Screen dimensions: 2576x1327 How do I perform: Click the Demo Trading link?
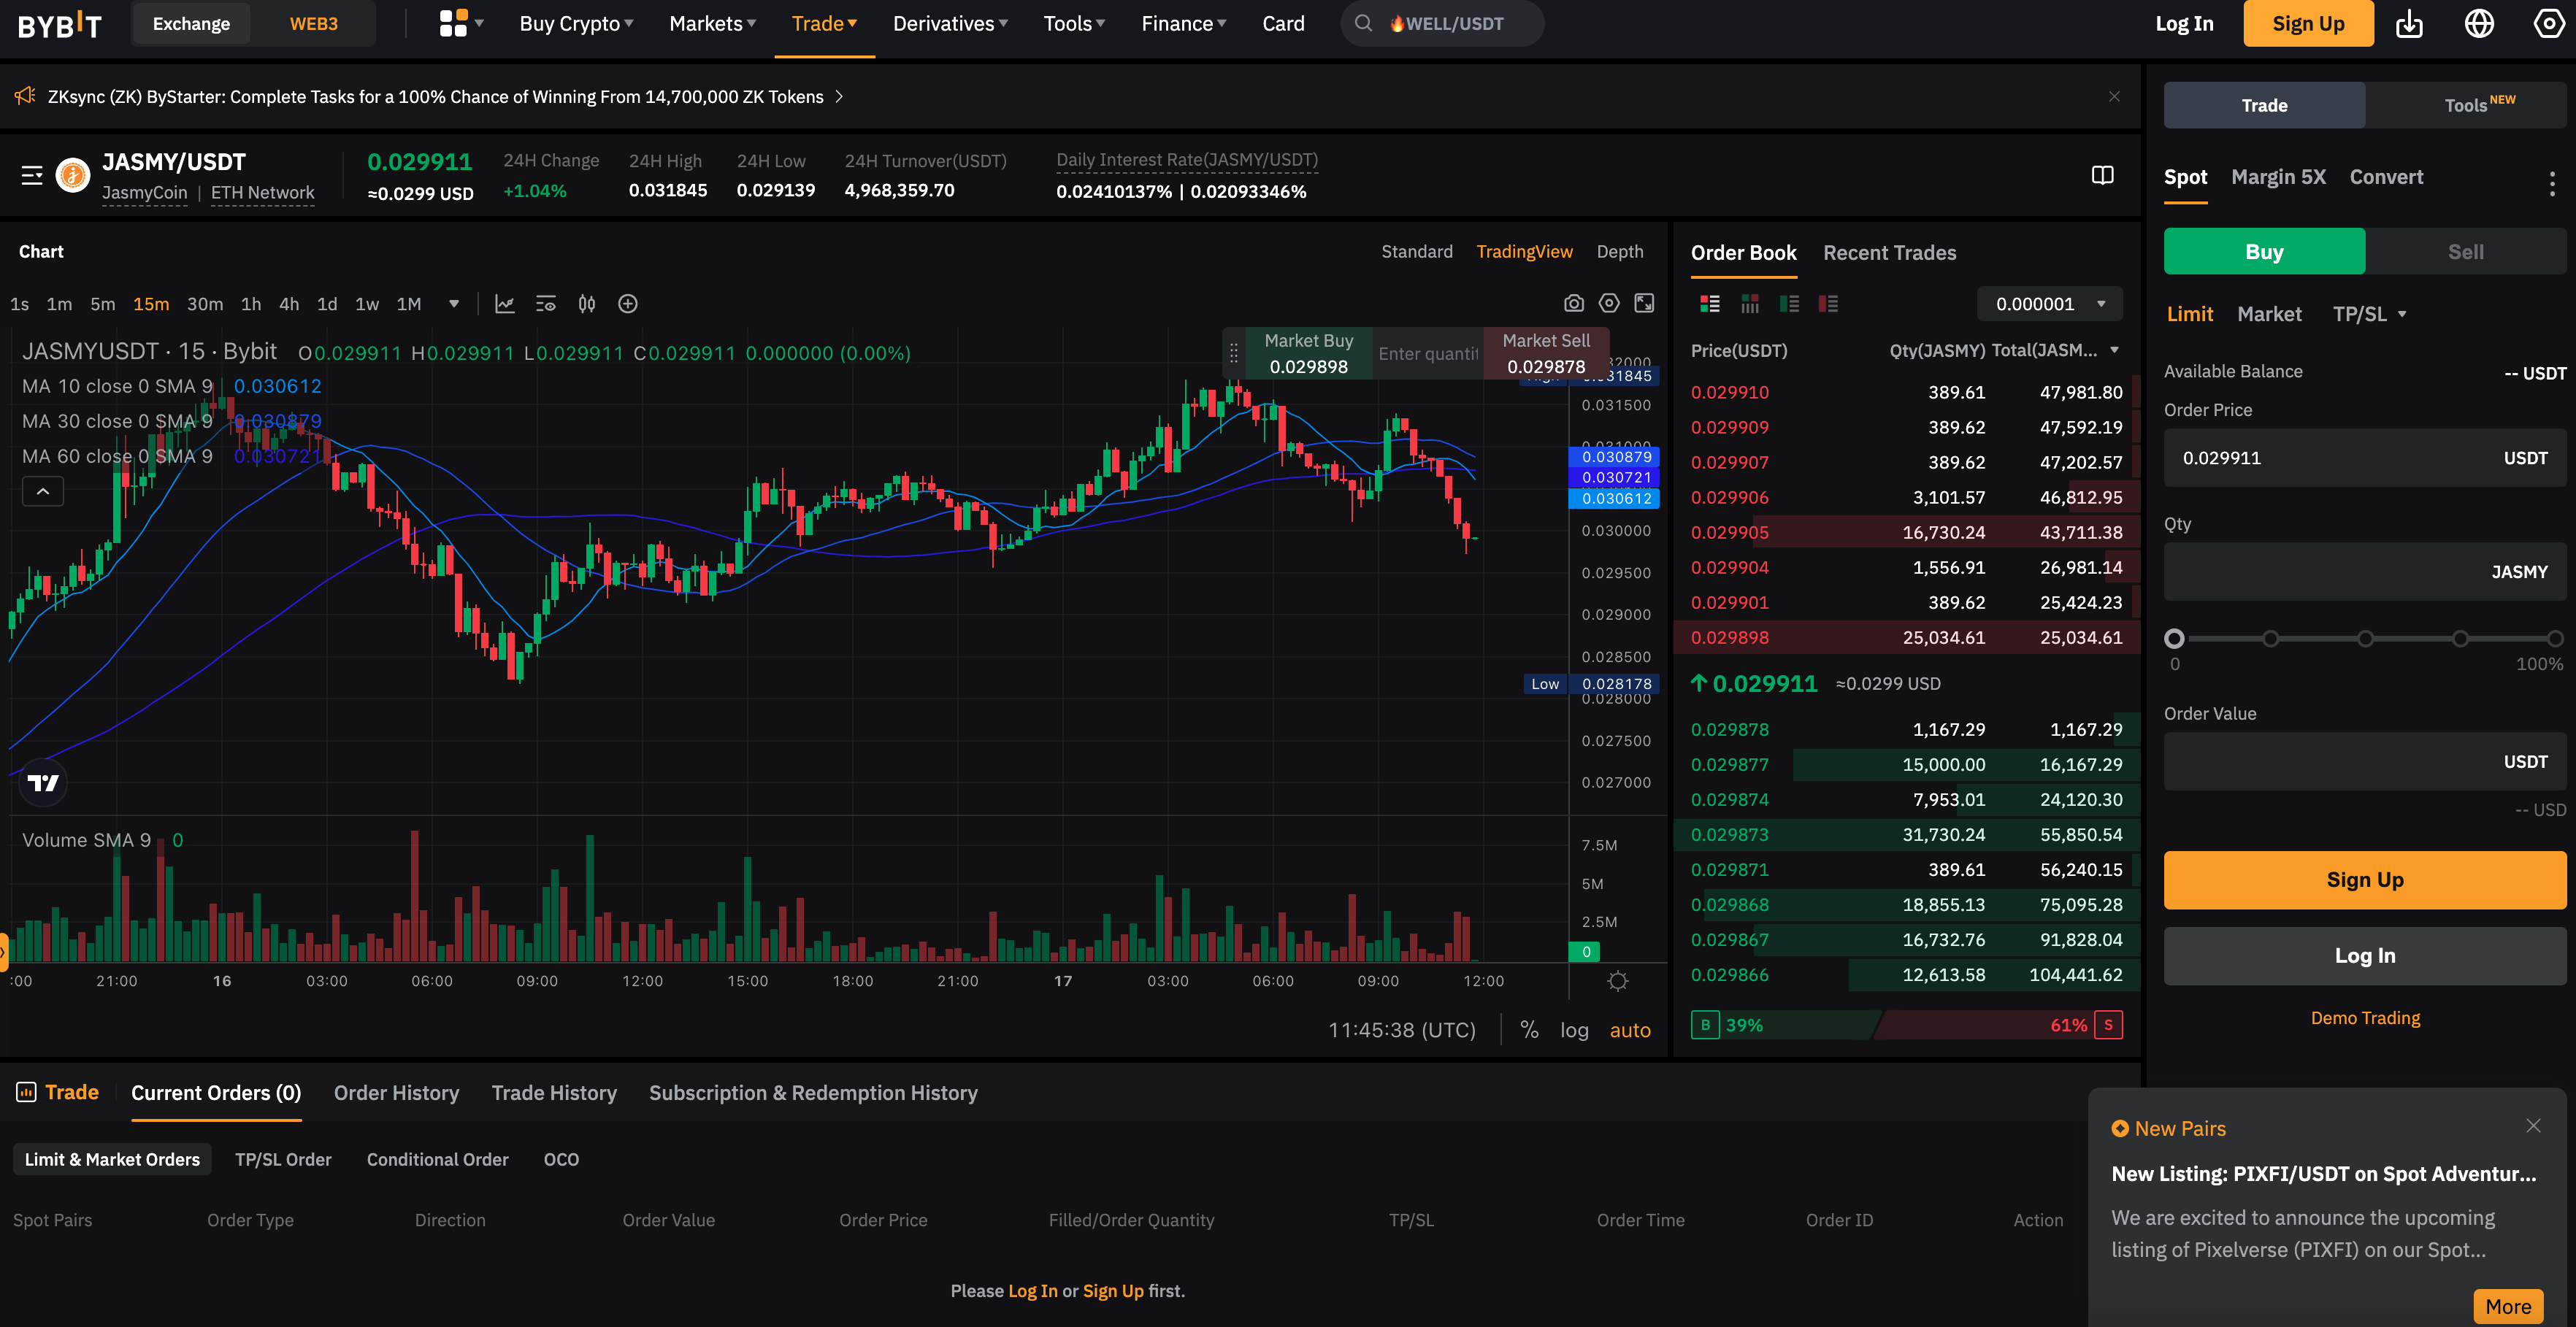pos(2364,1018)
